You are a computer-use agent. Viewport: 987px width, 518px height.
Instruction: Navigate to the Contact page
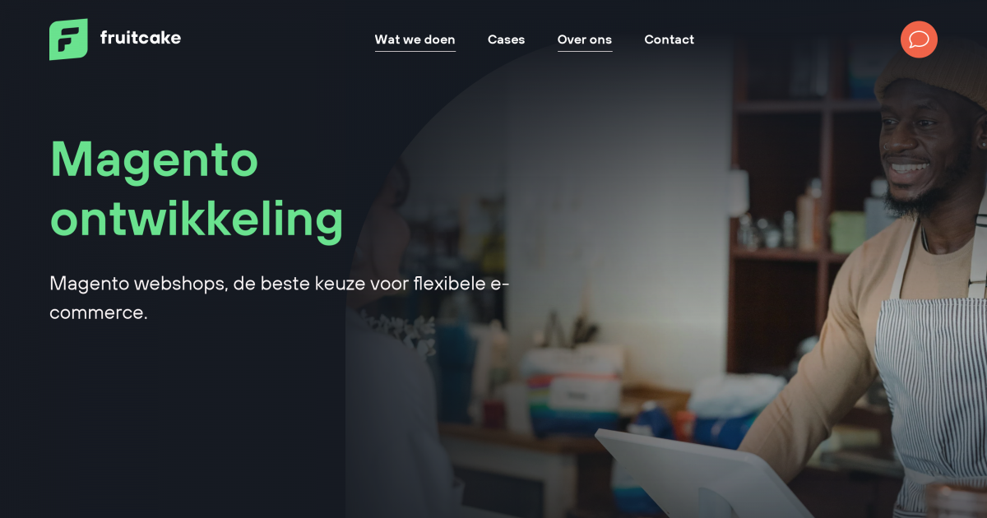click(669, 39)
